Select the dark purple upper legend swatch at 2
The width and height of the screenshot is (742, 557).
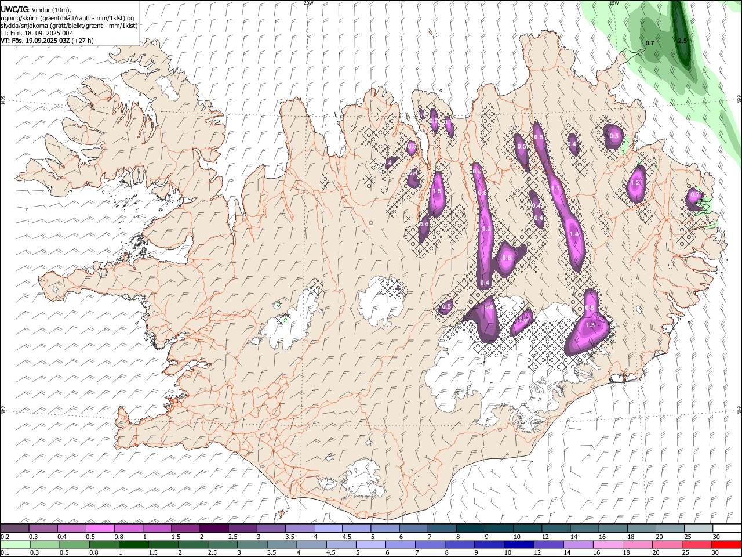click(214, 528)
